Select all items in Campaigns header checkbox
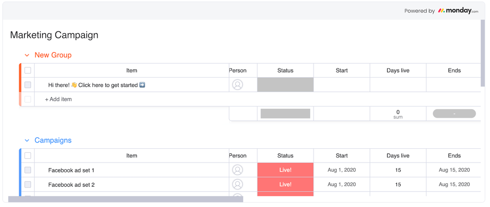Screen dimensions: 490x207 28,156
